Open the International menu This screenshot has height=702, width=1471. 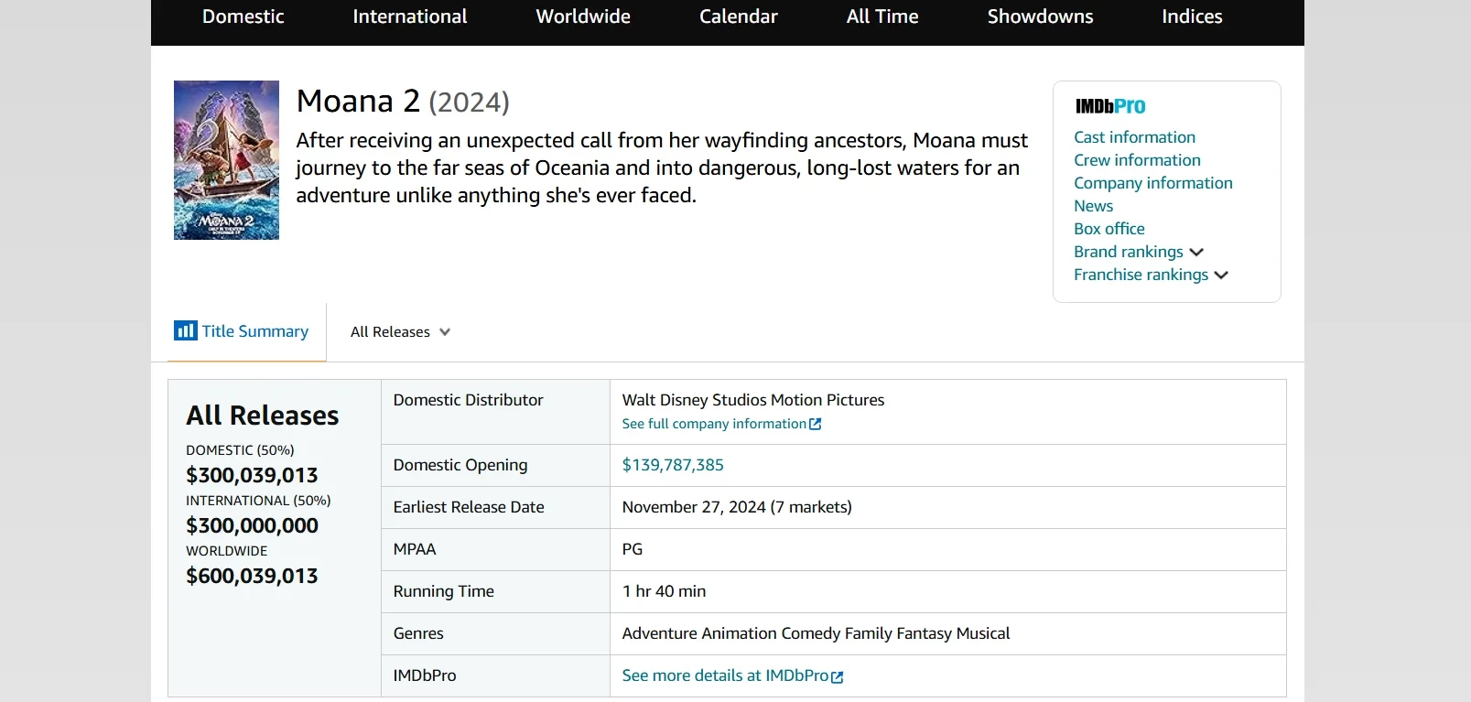[409, 16]
